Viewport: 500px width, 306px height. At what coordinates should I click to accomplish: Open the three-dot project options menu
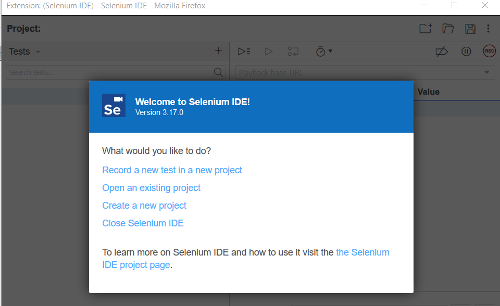pyautogui.click(x=488, y=29)
